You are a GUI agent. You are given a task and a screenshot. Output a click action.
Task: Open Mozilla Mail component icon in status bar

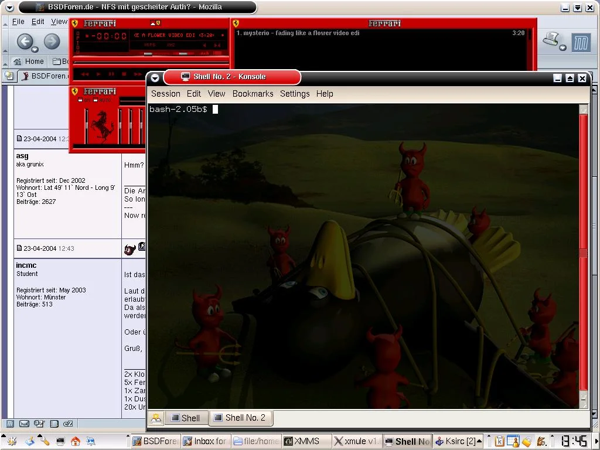pyautogui.click(x=24, y=424)
